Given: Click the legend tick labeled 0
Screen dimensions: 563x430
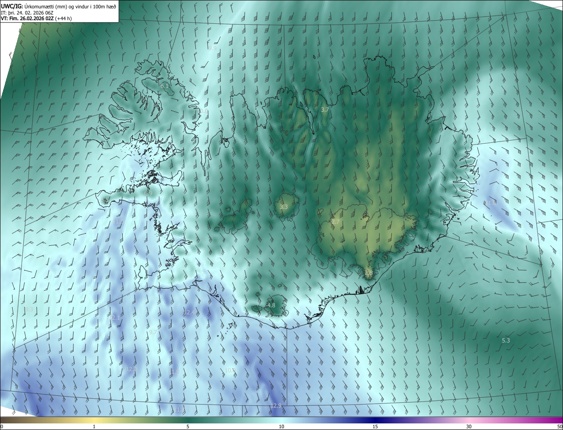Looking at the screenshot, I should coord(2,426).
